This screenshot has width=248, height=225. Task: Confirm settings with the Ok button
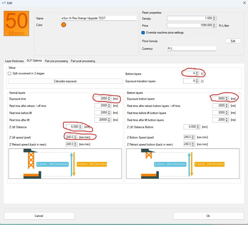click(208, 216)
